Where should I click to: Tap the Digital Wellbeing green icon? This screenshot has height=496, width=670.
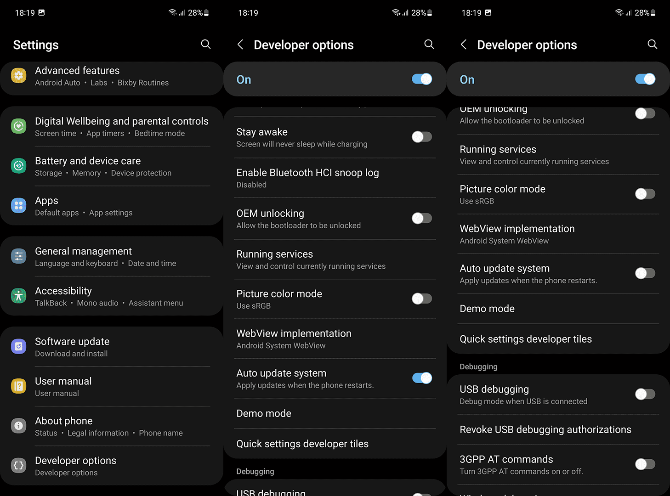[x=18, y=126]
